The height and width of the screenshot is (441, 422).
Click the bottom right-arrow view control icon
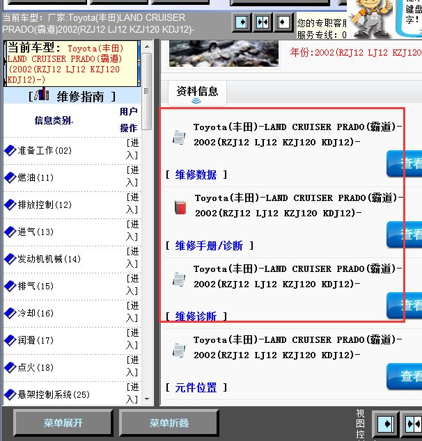coord(385,424)
